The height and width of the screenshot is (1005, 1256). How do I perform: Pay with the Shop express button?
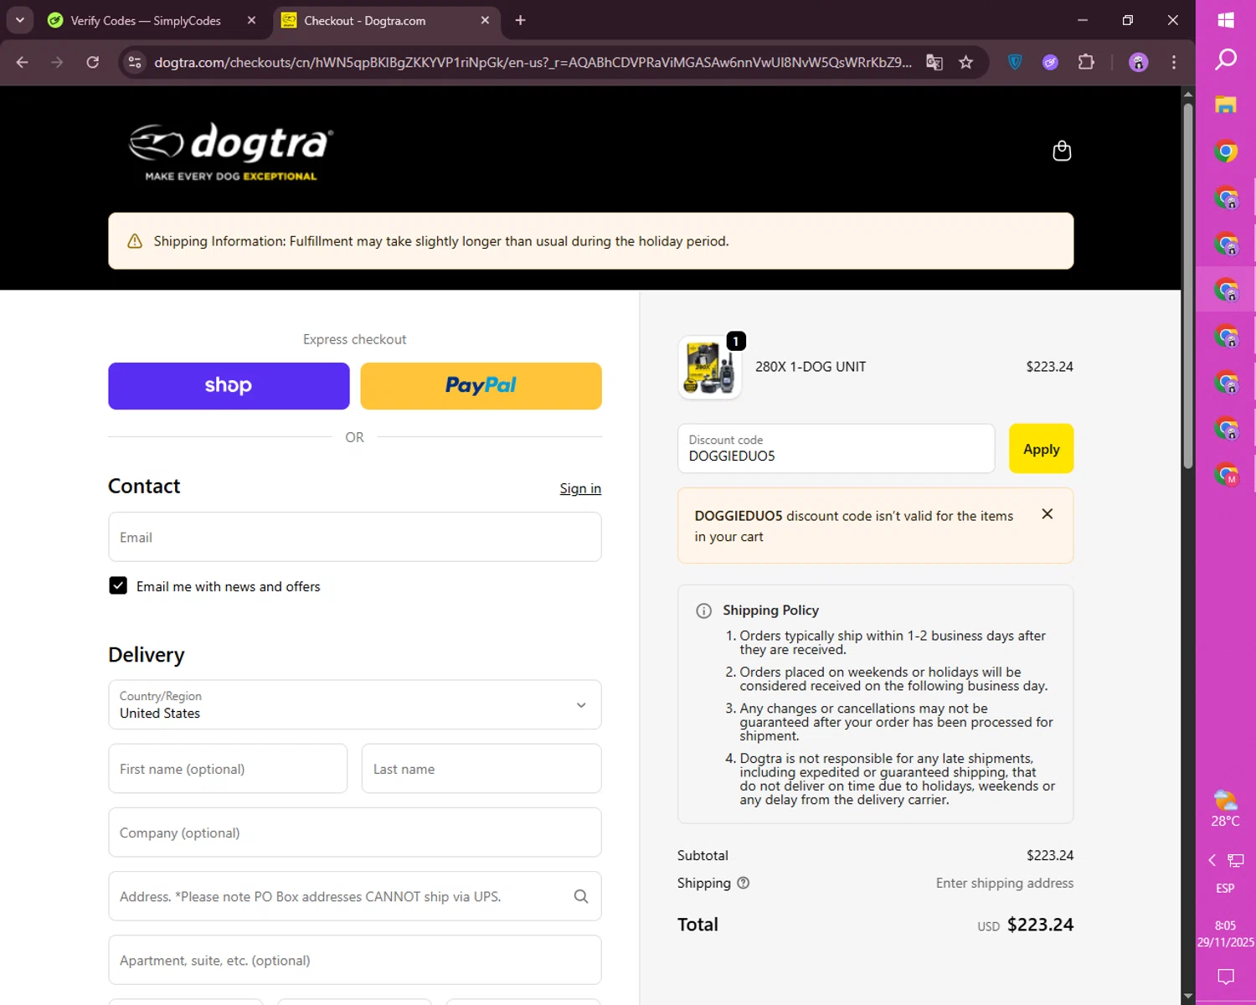[x=229, y=386]
